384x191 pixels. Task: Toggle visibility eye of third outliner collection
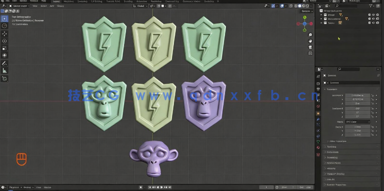(373, 23)
